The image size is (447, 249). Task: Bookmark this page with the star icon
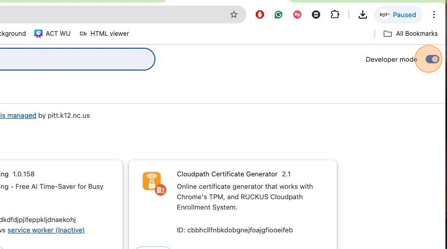(x=234, y=15)
